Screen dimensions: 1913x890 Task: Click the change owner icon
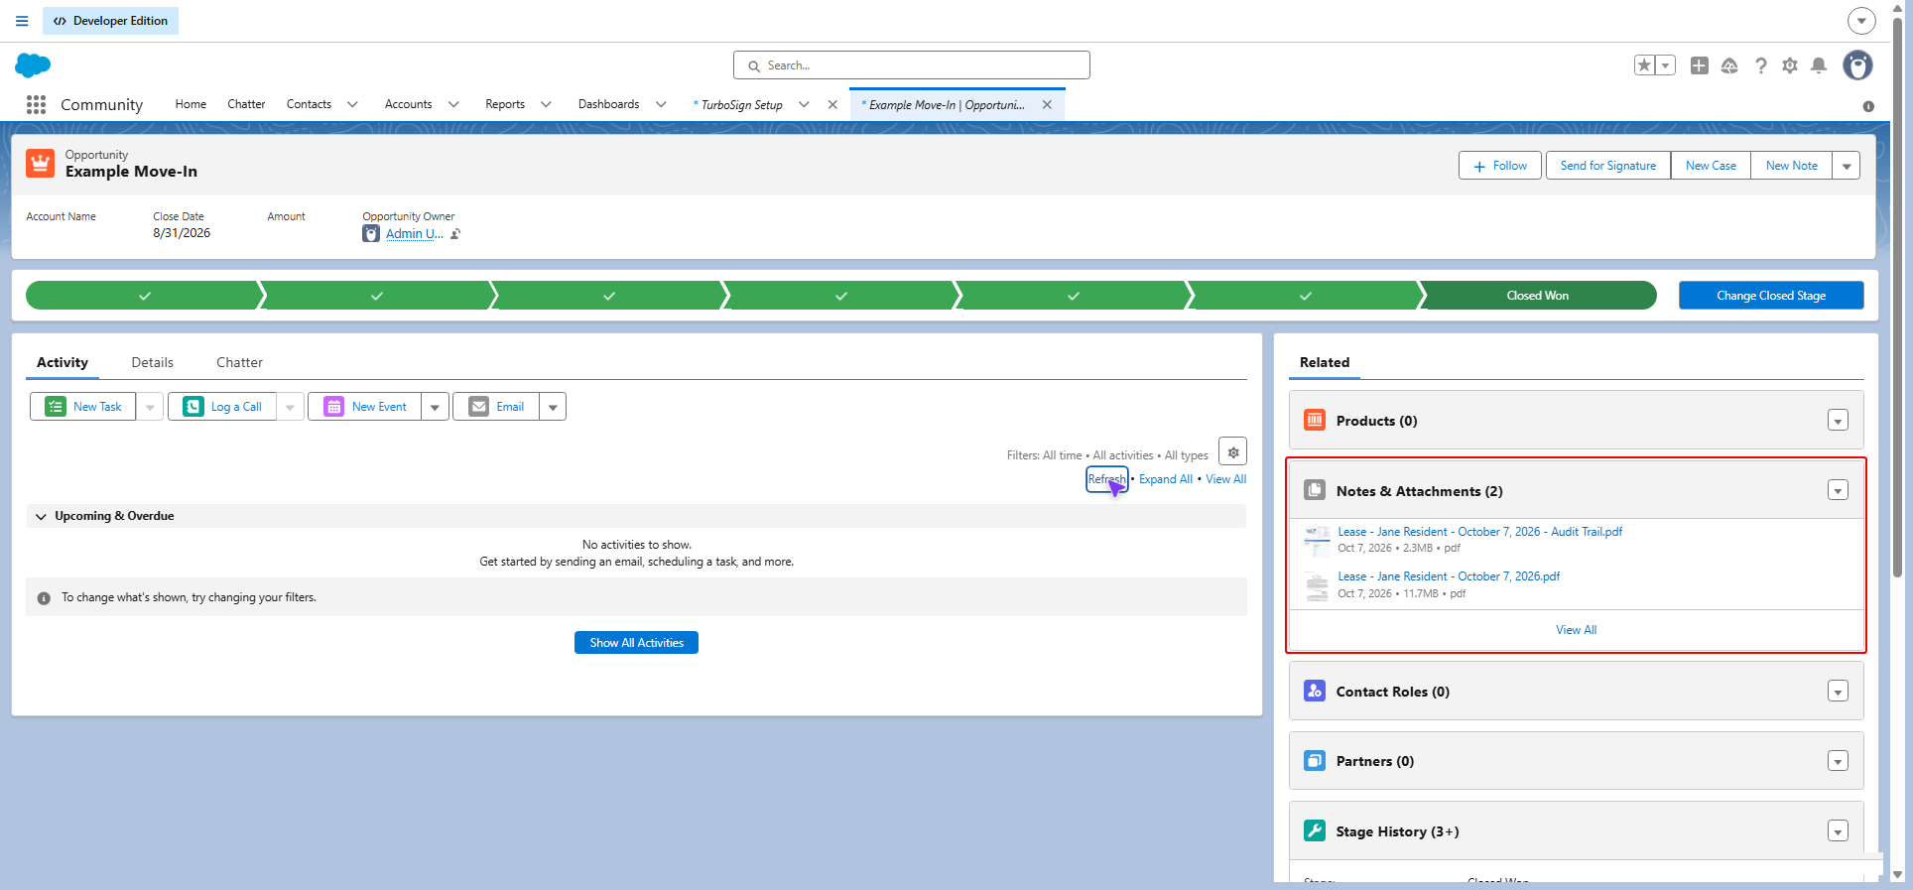point(455,234)
